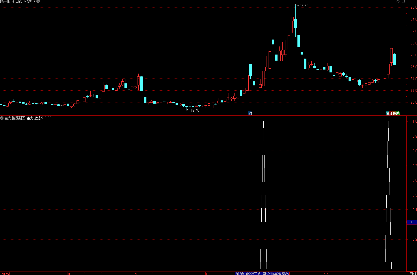Click the 统一股份(日线,前复权) chart title
417x275 pixels.
(x=17, y=1)
